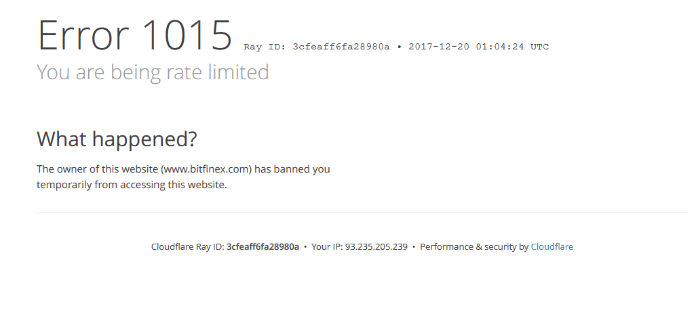Click the 'Cloudflare Ray ID:' footer label

pos(188,247)
